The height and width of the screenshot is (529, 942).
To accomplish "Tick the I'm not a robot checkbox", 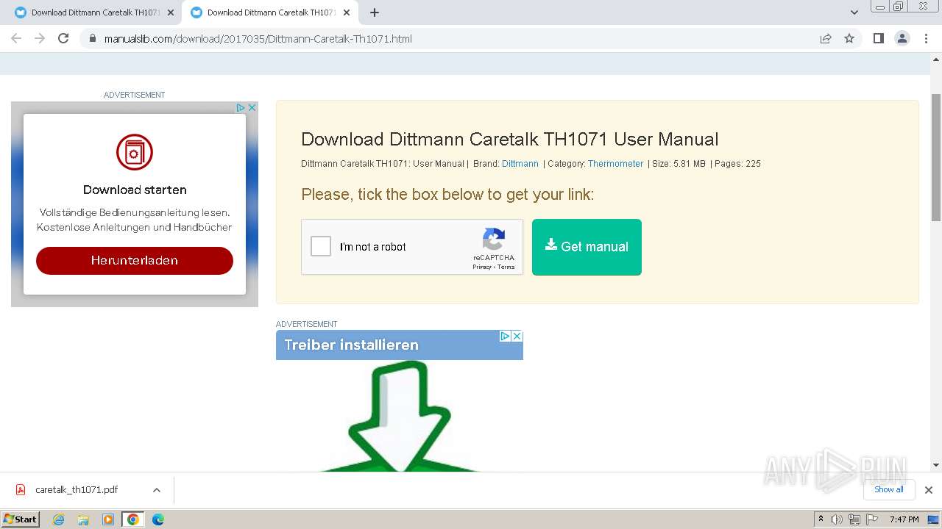I will point(321,246).
